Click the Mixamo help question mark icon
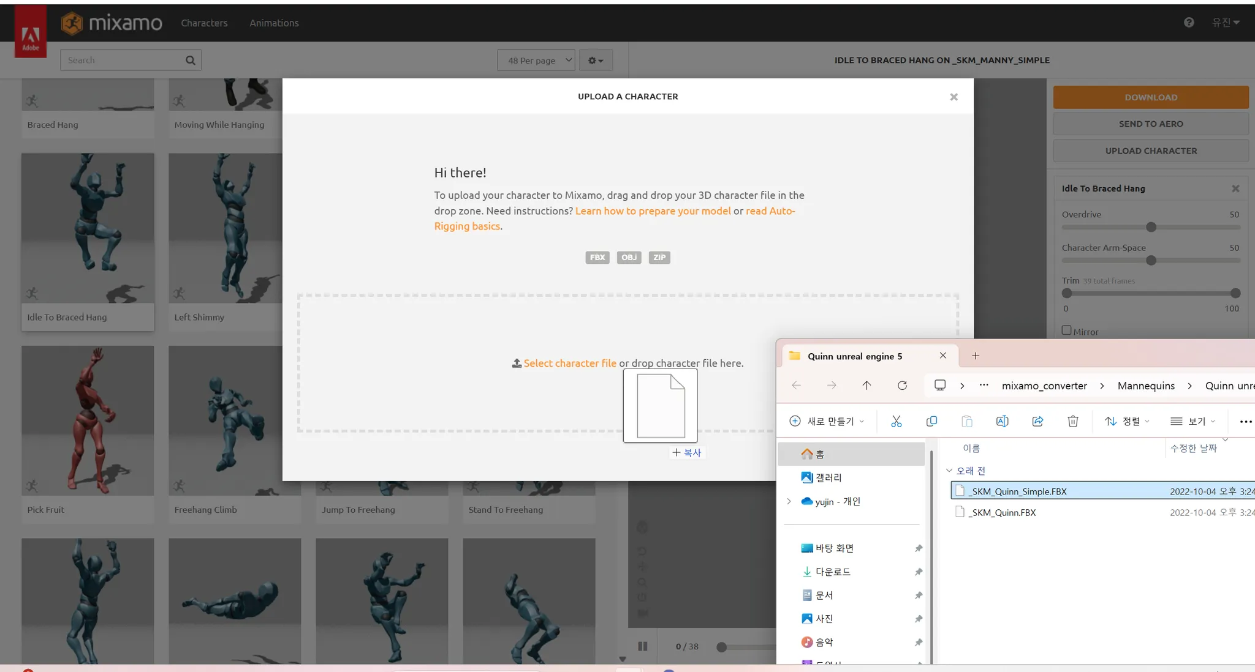The width and height of the screenshot is (1255, 672). 1189,23
